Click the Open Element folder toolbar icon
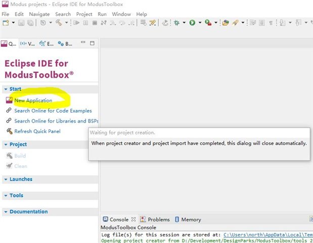313x243 pixels. coord(226,23)
